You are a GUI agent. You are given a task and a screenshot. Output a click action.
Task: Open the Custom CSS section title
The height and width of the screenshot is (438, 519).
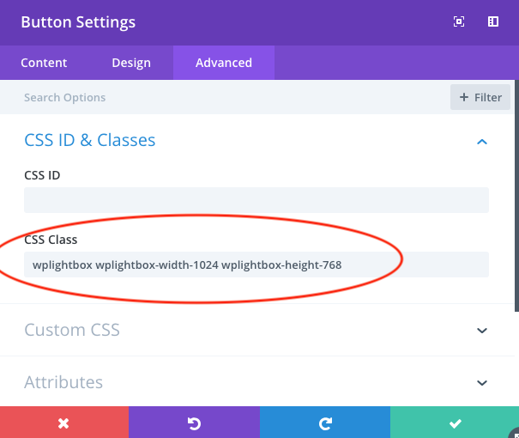72,330
